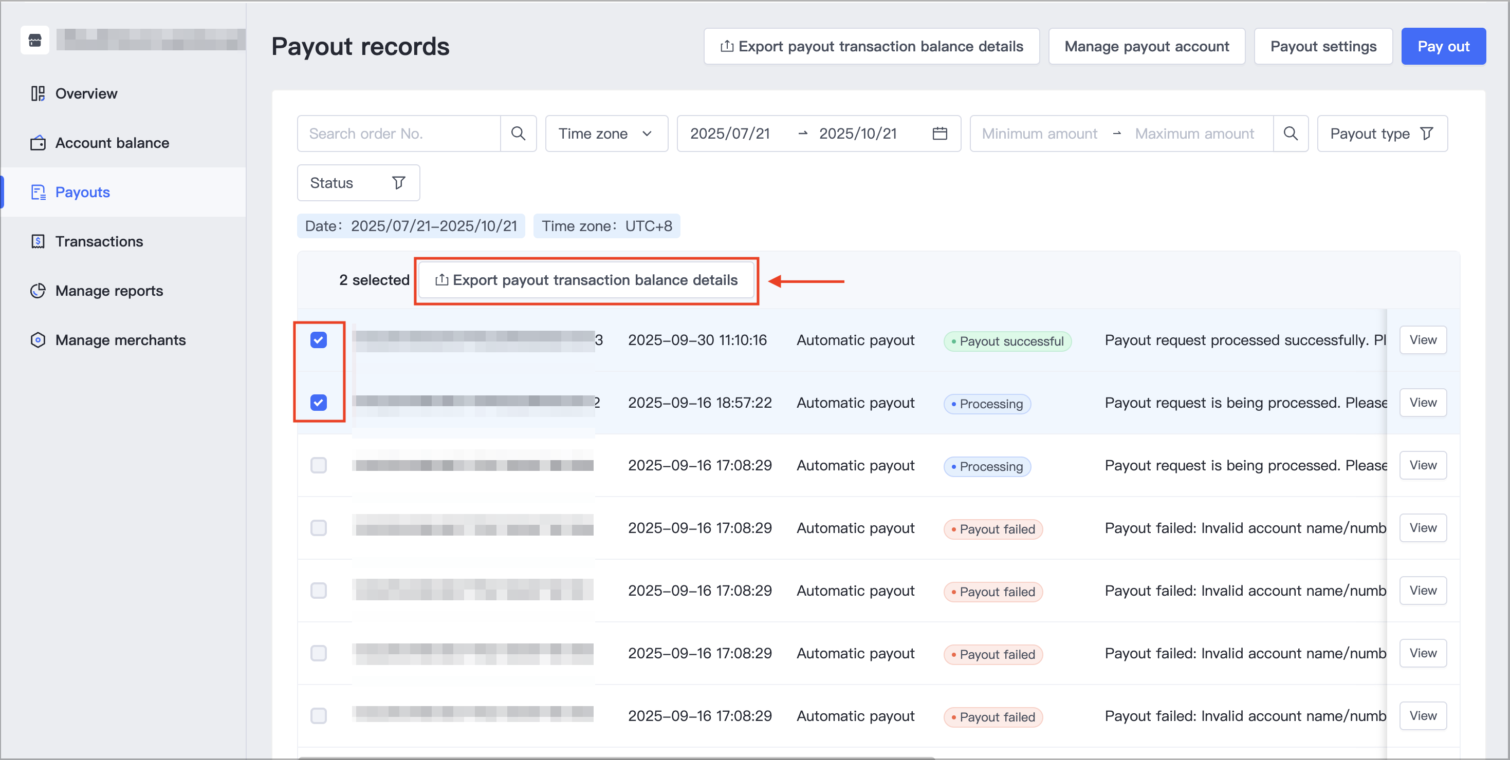View the second Payout failed record
The image size is (1510, 760).
1423,590
